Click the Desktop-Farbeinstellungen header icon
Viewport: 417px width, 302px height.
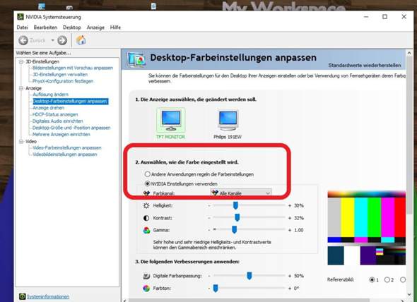[136, 59]
